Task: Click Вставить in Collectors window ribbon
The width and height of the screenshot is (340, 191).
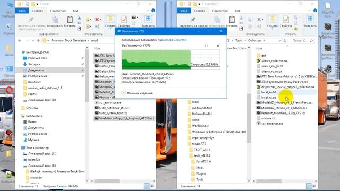Action: [x=232, y=22]
